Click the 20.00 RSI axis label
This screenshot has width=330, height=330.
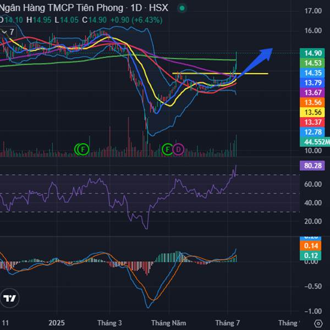[x=313, y=222]
